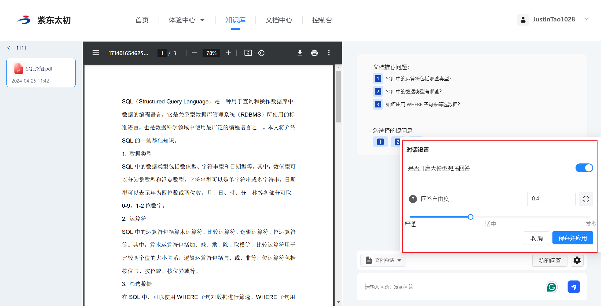Click the Grammarly icon in the input box
This screenshot has height=306, width=601.
tap(552, 287)
